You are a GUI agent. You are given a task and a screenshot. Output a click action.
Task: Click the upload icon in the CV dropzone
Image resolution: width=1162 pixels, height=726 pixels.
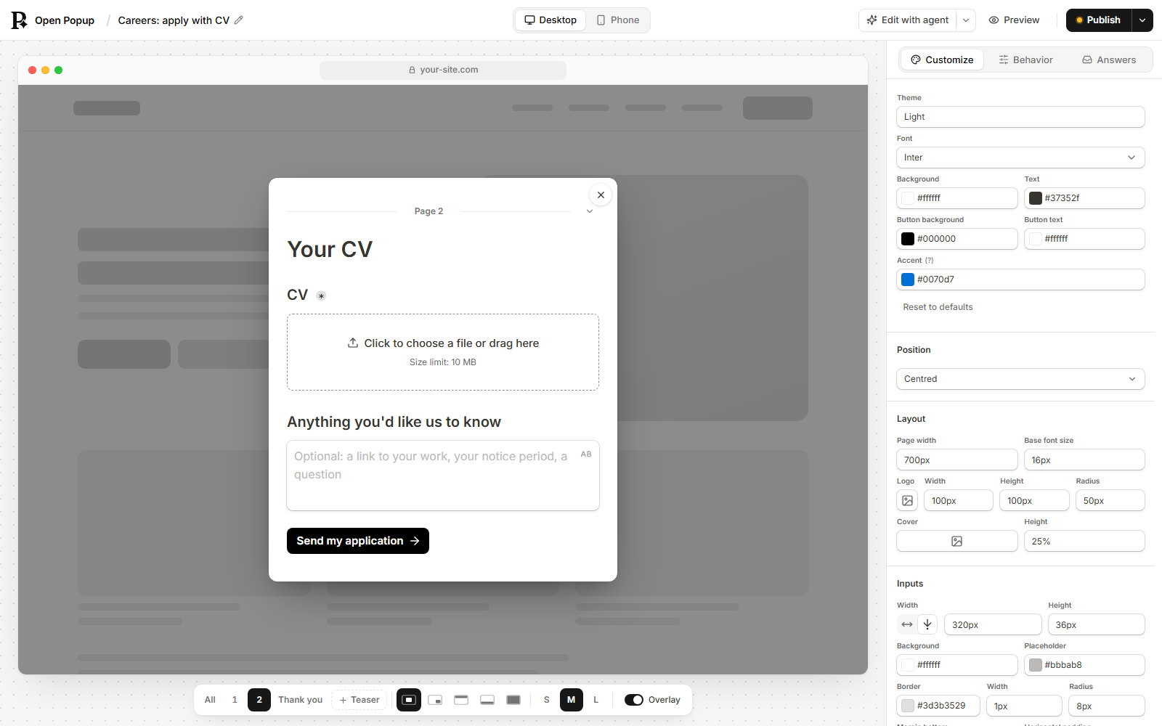pyautogui.click(x=353, y=343)
